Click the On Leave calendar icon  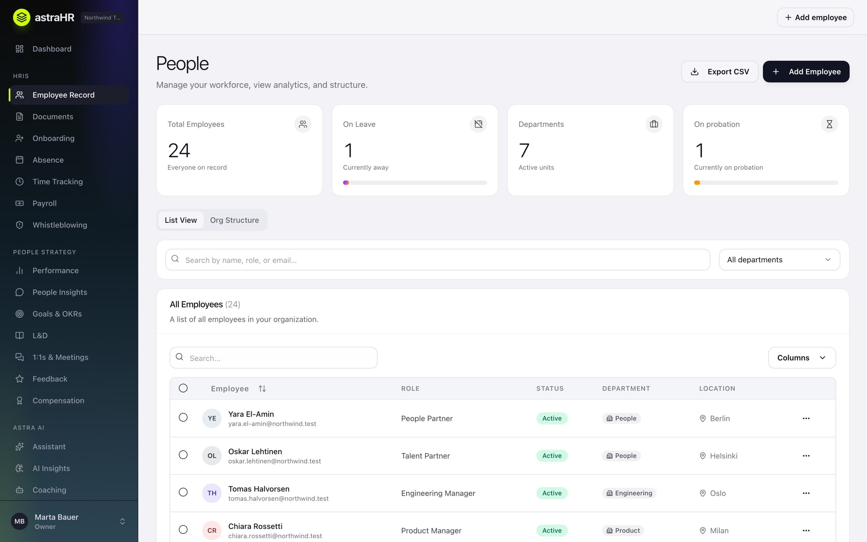[x=478, y=124]
